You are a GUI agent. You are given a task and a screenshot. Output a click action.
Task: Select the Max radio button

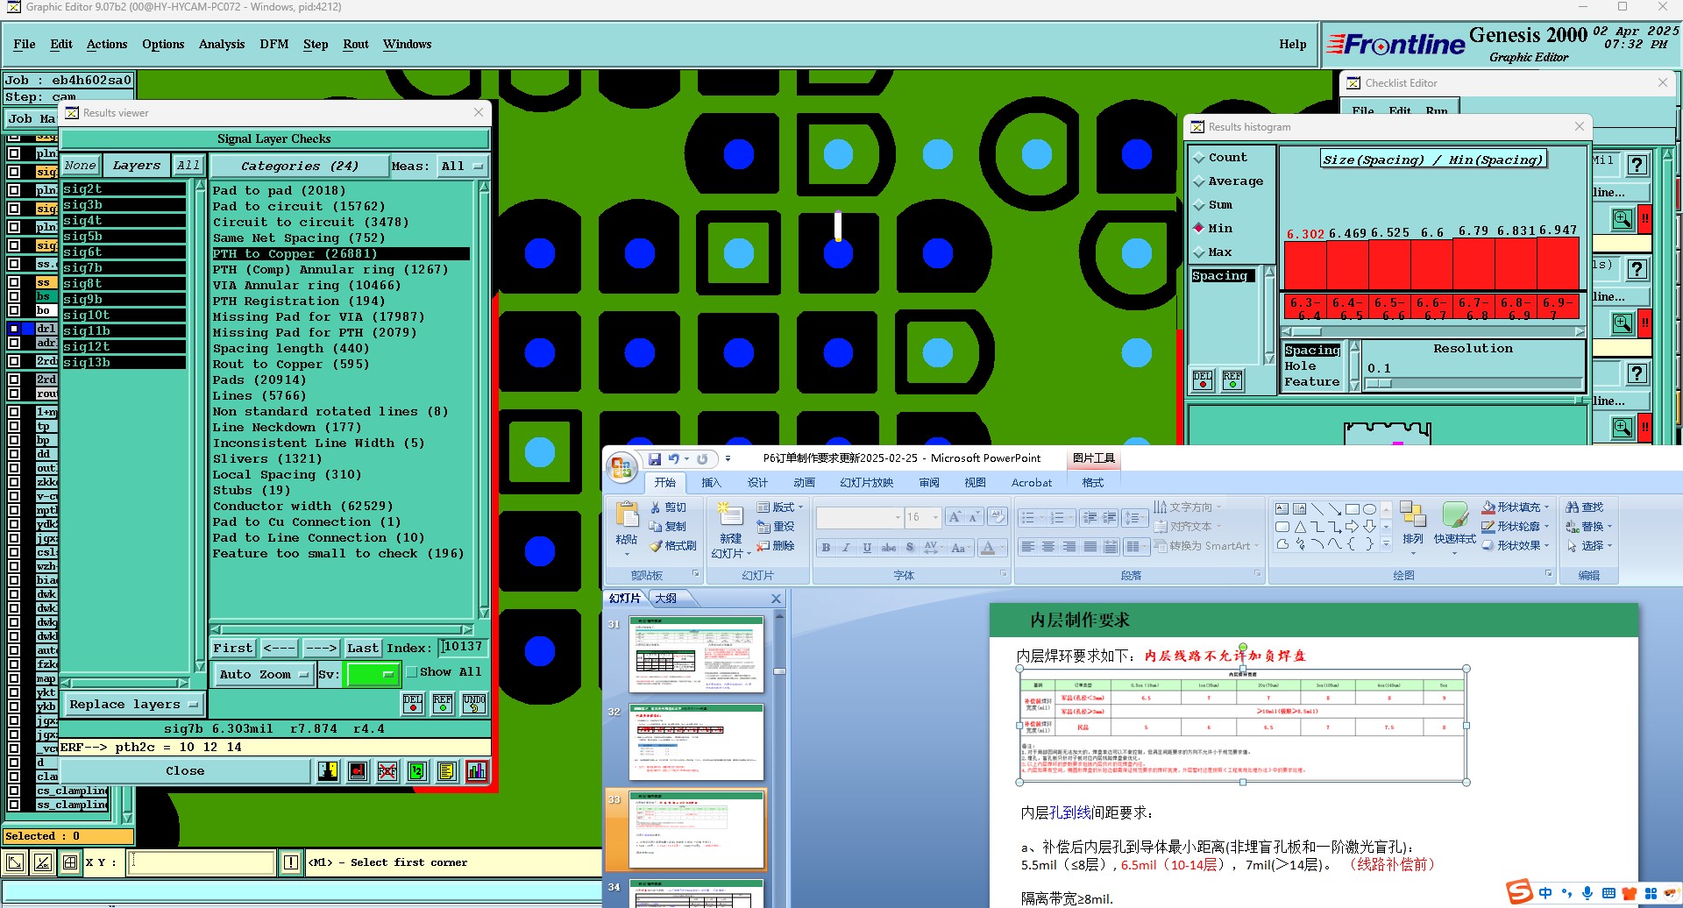point(1199,252)
